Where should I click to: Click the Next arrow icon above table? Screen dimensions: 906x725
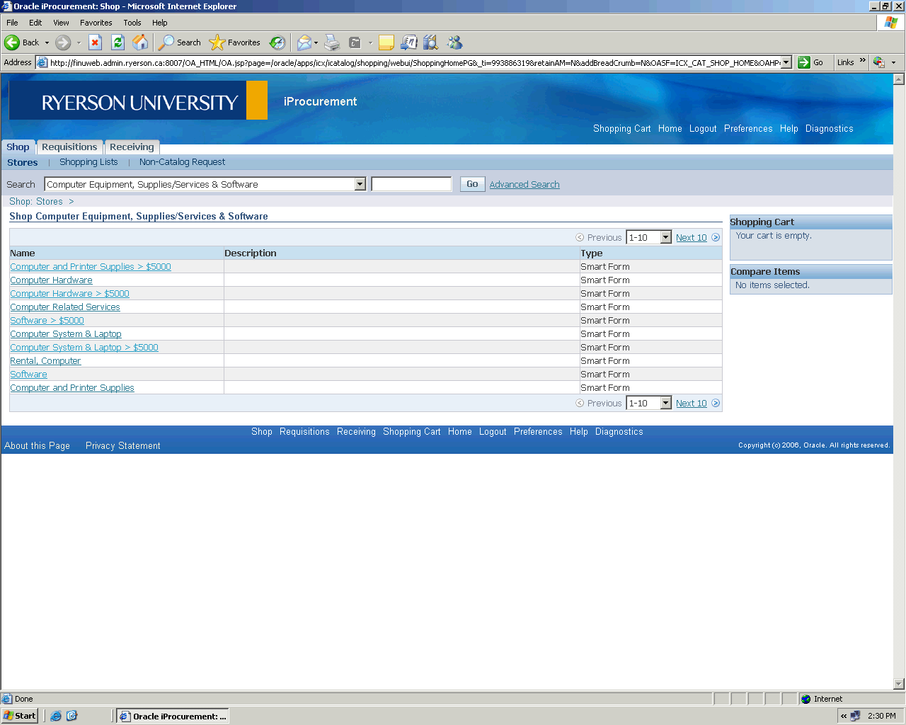click(x=716, y=238)
